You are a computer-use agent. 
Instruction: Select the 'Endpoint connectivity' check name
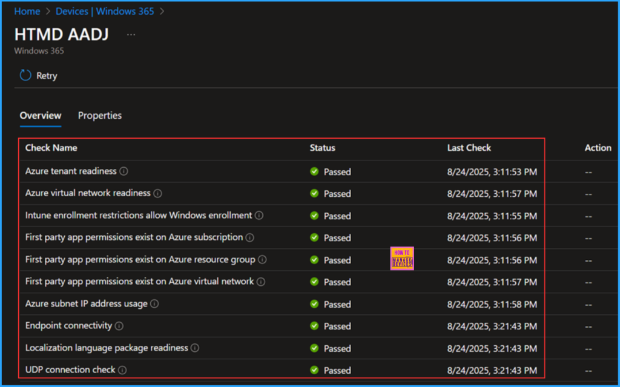(69, 325)
